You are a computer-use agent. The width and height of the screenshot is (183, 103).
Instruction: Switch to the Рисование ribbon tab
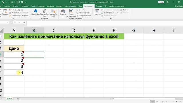click(x=25, y=6)
